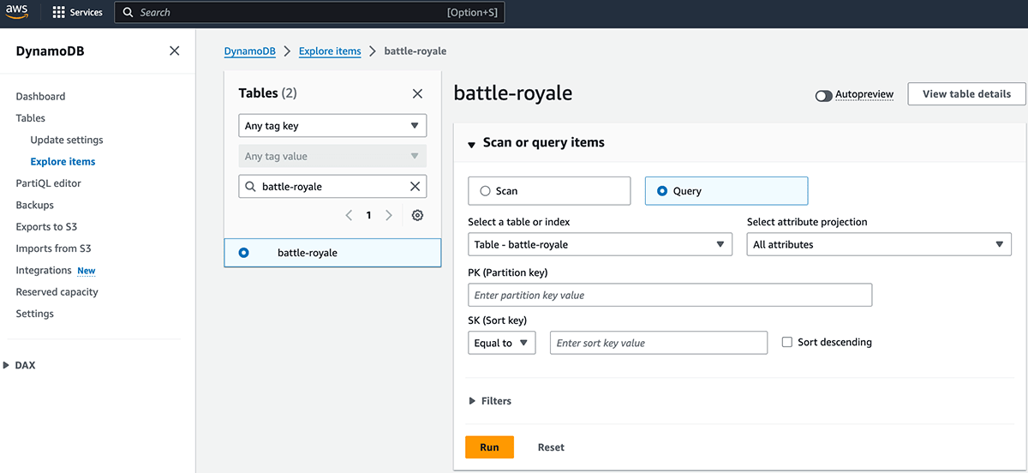1028x473 pixels.
Task: Click the partition key value field
Action: click(x=670, y=295)
